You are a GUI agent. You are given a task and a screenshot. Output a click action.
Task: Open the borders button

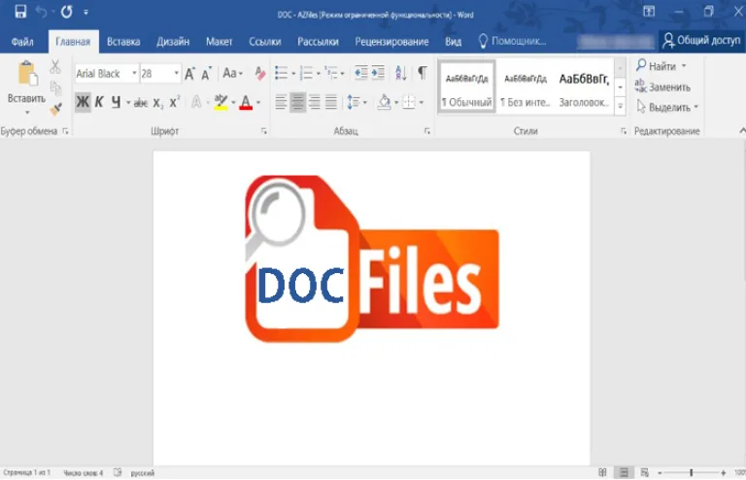click(x=409, y=102)
